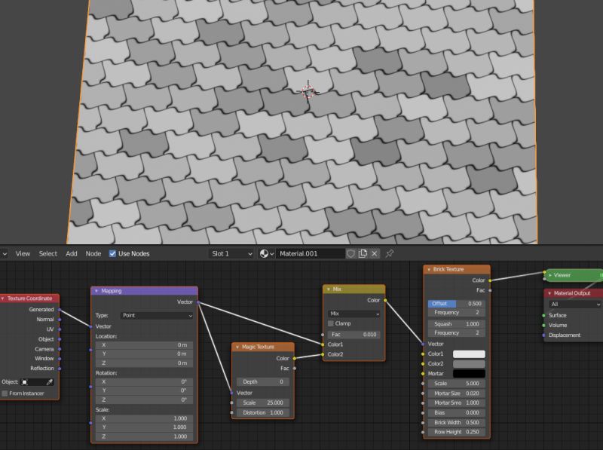Open the Type: Point dropdown in the Mapping node
This screenshot has height=450, width=603.
pos(156,316)
